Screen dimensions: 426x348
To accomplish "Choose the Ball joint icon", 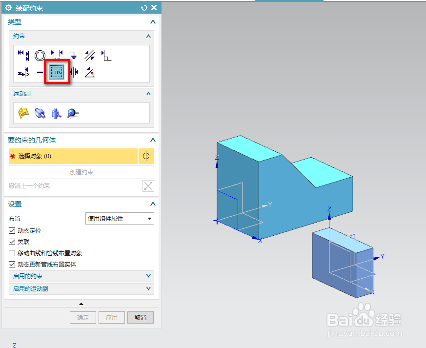I will (73, 113).
